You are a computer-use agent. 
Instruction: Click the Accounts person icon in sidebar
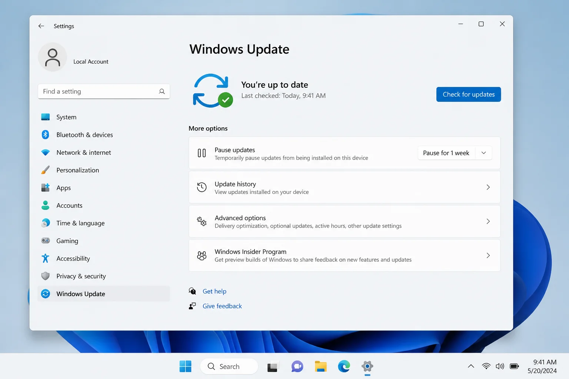click(x=46, y=205)
